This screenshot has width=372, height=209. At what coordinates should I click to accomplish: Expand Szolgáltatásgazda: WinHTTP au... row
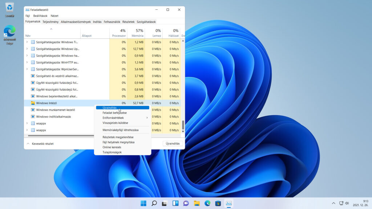click(27, 62)
